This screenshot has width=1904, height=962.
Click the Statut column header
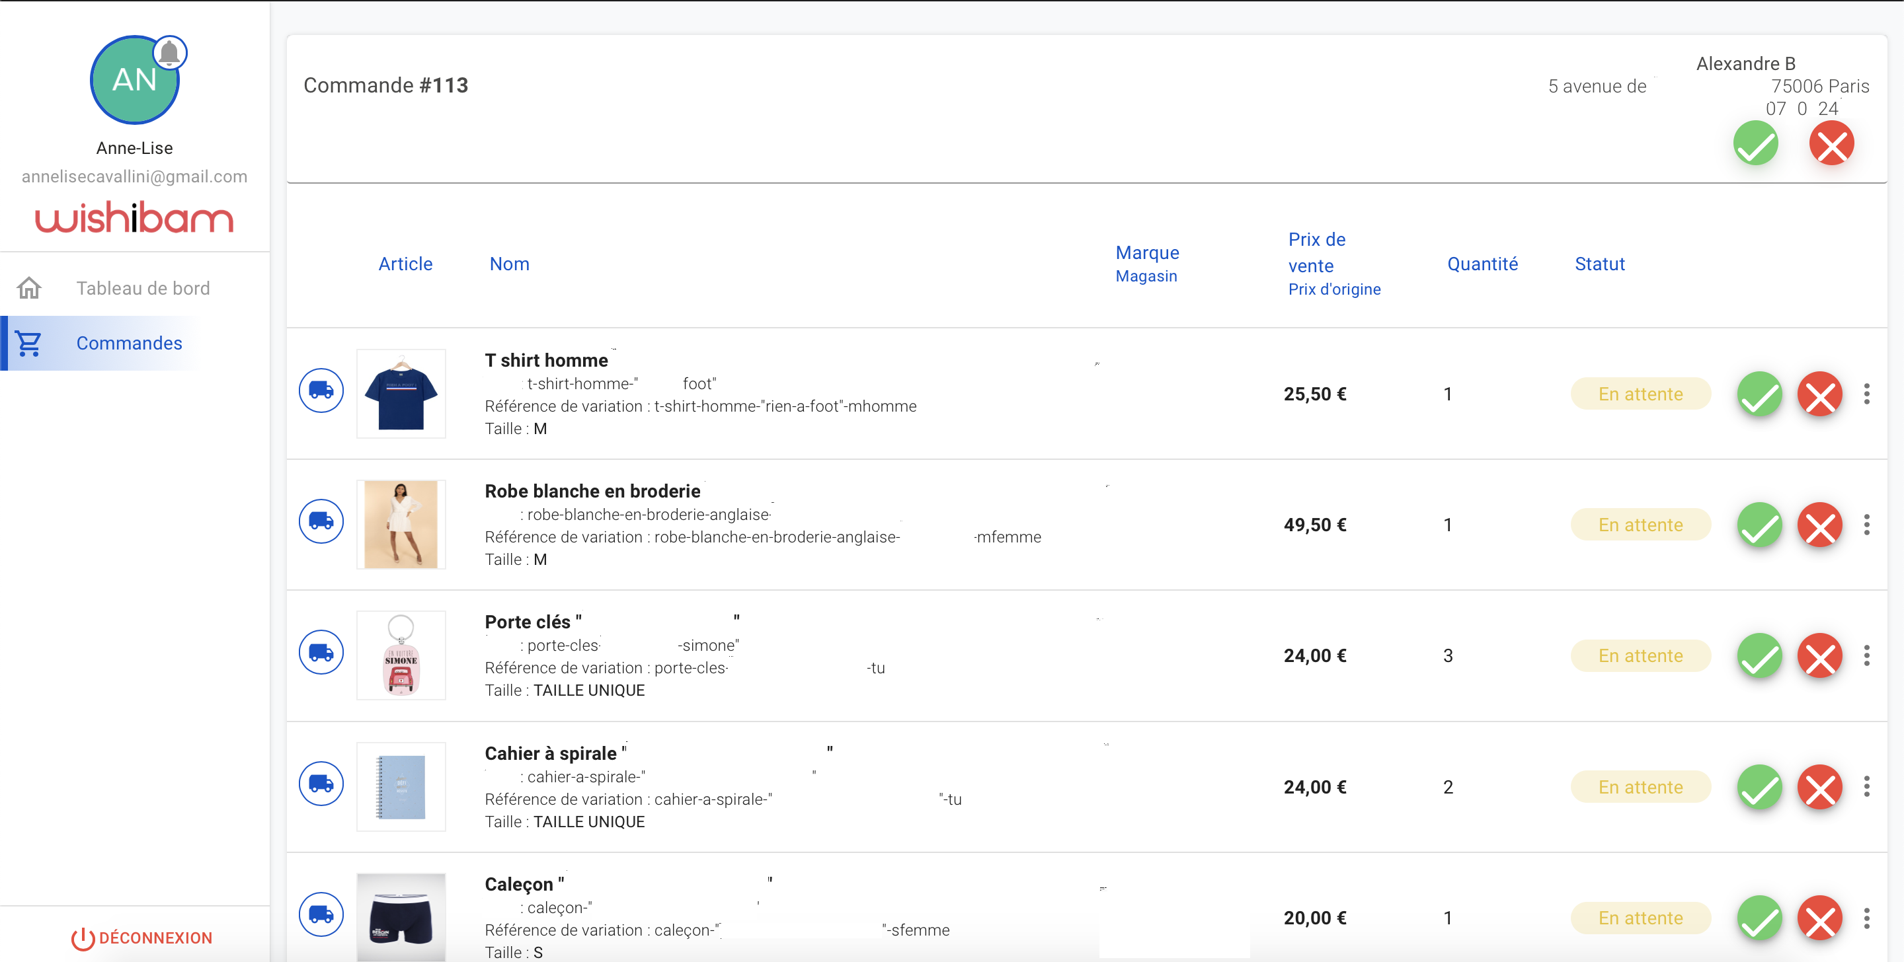[1599, 264]
